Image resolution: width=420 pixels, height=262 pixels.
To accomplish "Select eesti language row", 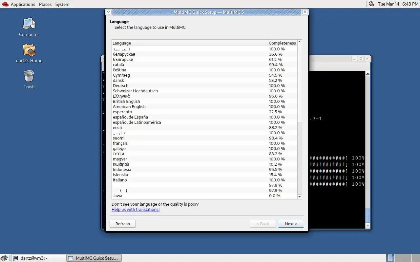I will (x=204, y=127).
